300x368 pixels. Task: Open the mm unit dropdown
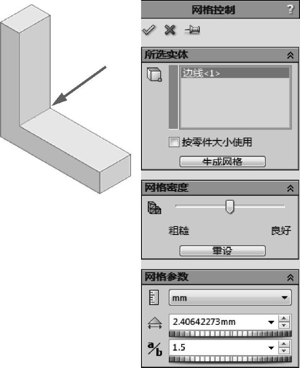coord(230,298)
